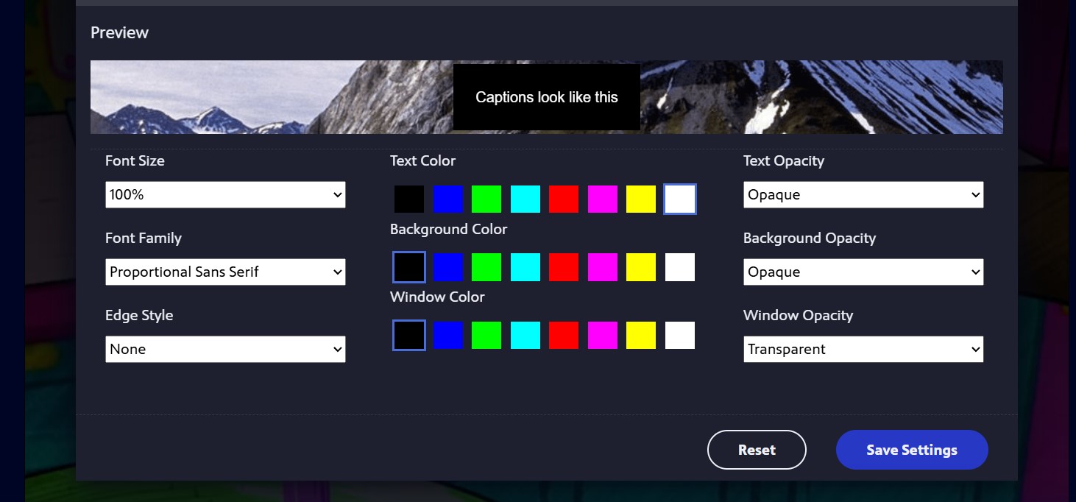Click the Reset button

[x=757, y=450]
